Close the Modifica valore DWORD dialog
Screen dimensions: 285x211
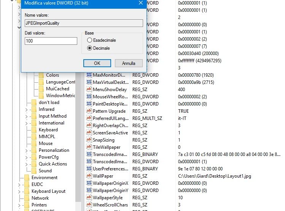point(141,3)
